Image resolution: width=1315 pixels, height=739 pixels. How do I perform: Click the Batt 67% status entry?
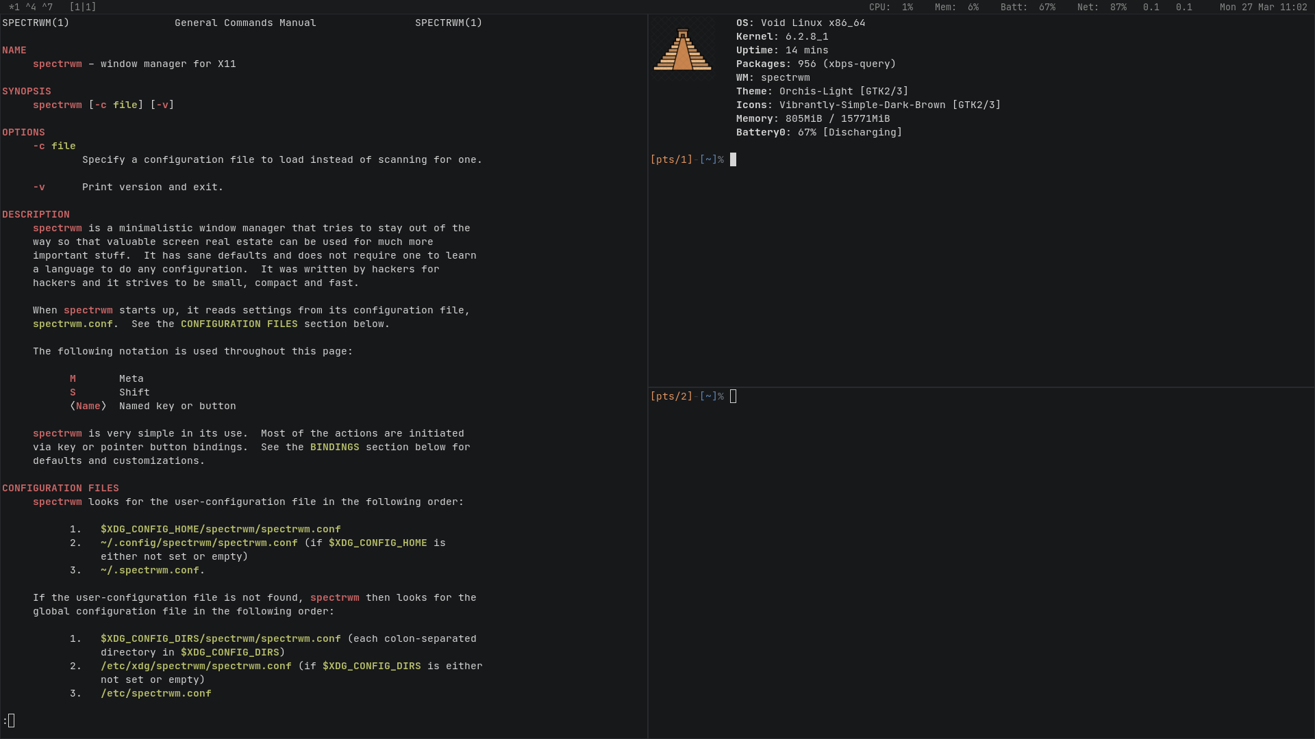(1028, 7)
